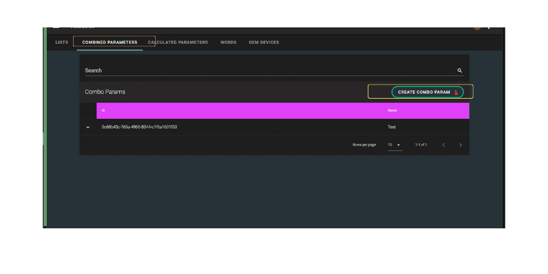
Task: Open the hamburger navigation menu
Action: [x=57, y=28]
